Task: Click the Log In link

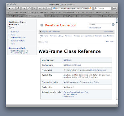Action: (45, 31)
